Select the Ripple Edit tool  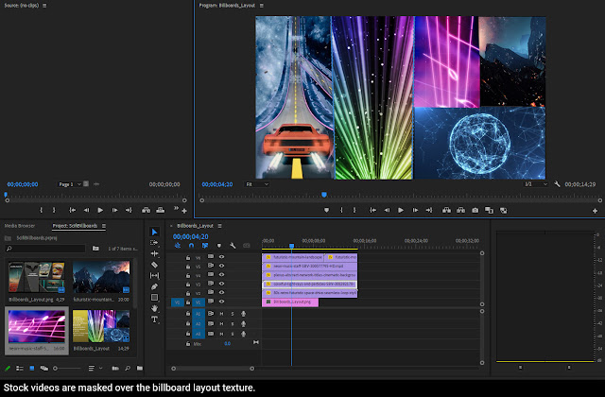pos(154,254)
